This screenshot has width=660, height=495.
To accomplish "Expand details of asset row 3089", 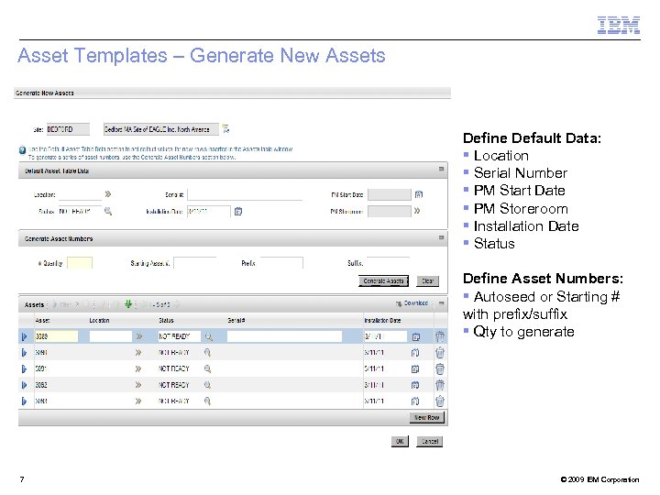I will pyautogui.click(x=24, y=336).
